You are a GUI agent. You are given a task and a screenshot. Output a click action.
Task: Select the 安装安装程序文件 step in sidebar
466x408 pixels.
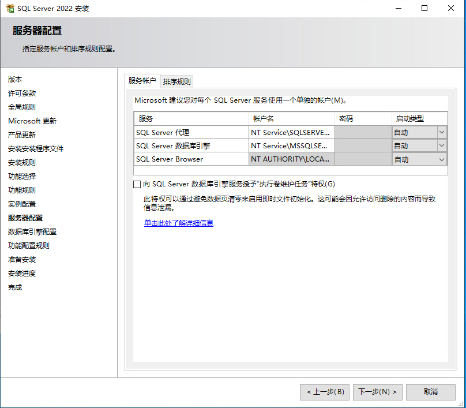pyautogui.click(x=36, y=149)
